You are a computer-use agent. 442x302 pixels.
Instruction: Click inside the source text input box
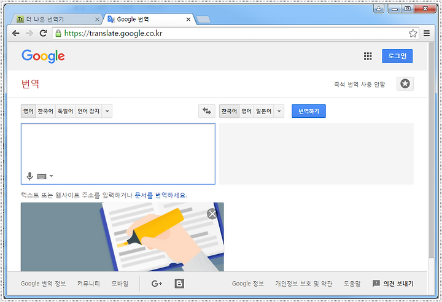pyautogui.click(x=118, y=154)
